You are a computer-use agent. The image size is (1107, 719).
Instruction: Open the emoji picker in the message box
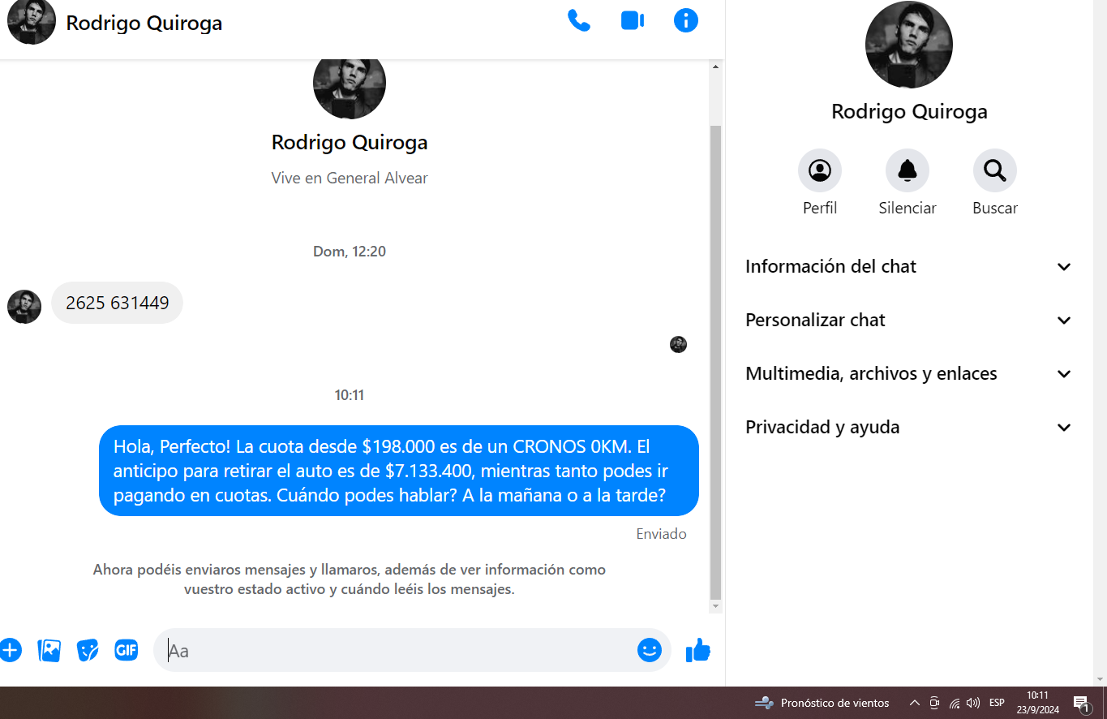649,650
